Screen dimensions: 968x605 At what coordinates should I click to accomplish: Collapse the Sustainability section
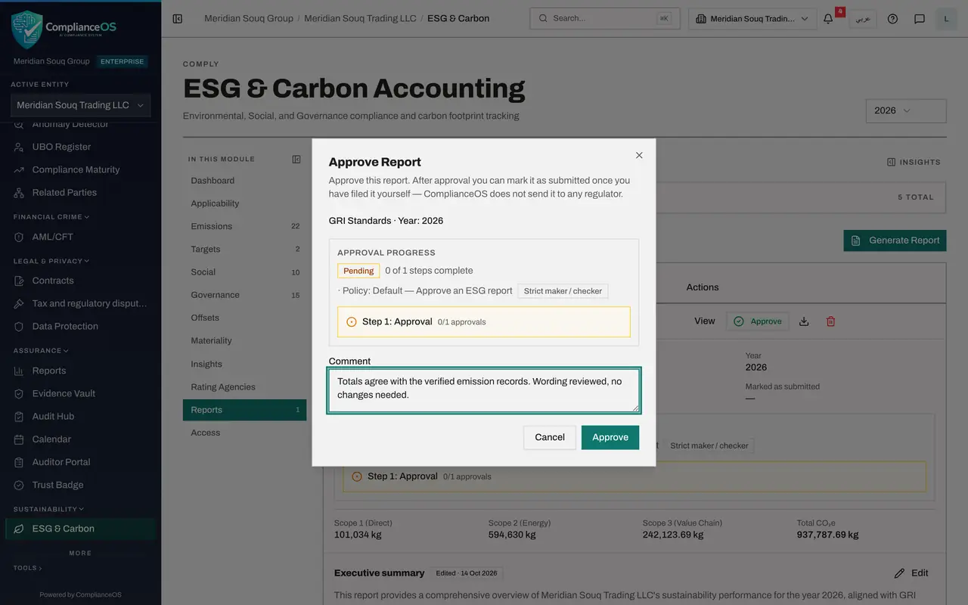tap(48, 509)
